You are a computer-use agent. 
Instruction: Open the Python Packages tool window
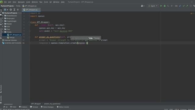47,107
